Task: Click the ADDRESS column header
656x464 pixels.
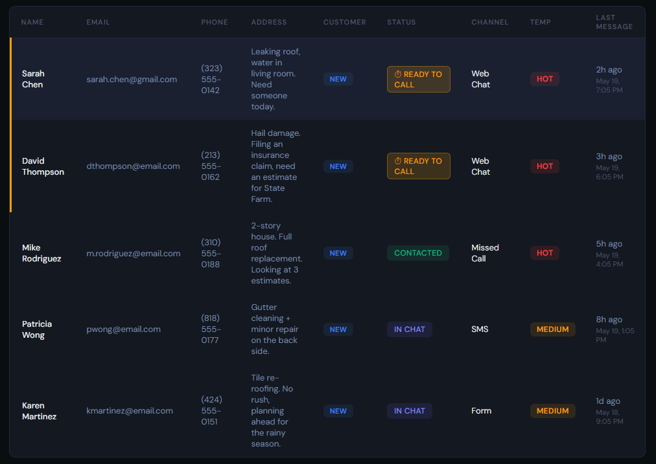Action: [x=268, y=22]
